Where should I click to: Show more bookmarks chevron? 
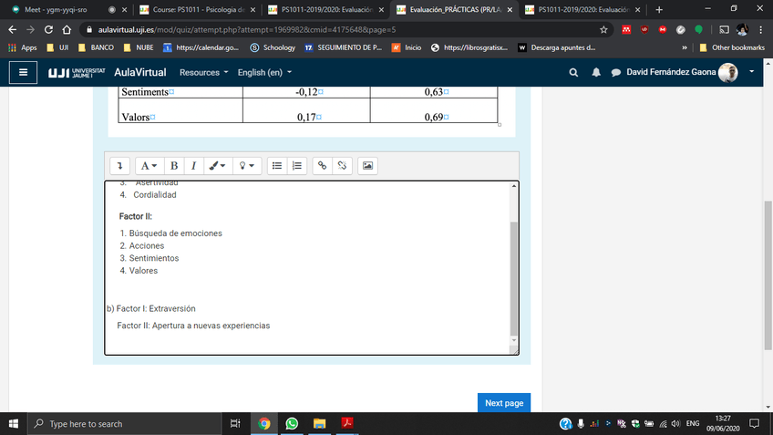pos(685,47)
